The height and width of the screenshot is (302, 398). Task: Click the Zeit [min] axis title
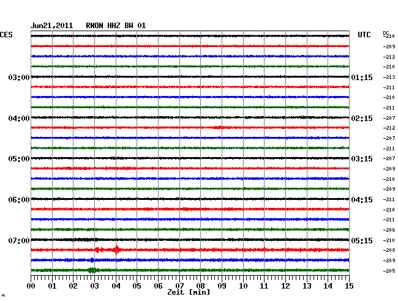click(x=189, y=292)
